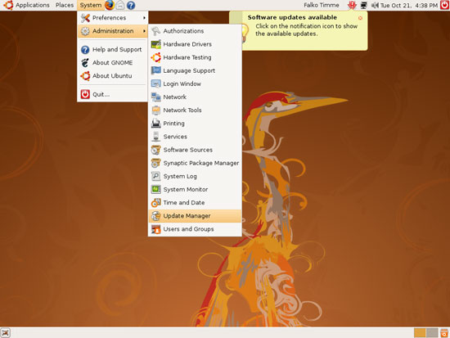Switch to the second workspace
The image size is (450, 338).
click(432, 333)
